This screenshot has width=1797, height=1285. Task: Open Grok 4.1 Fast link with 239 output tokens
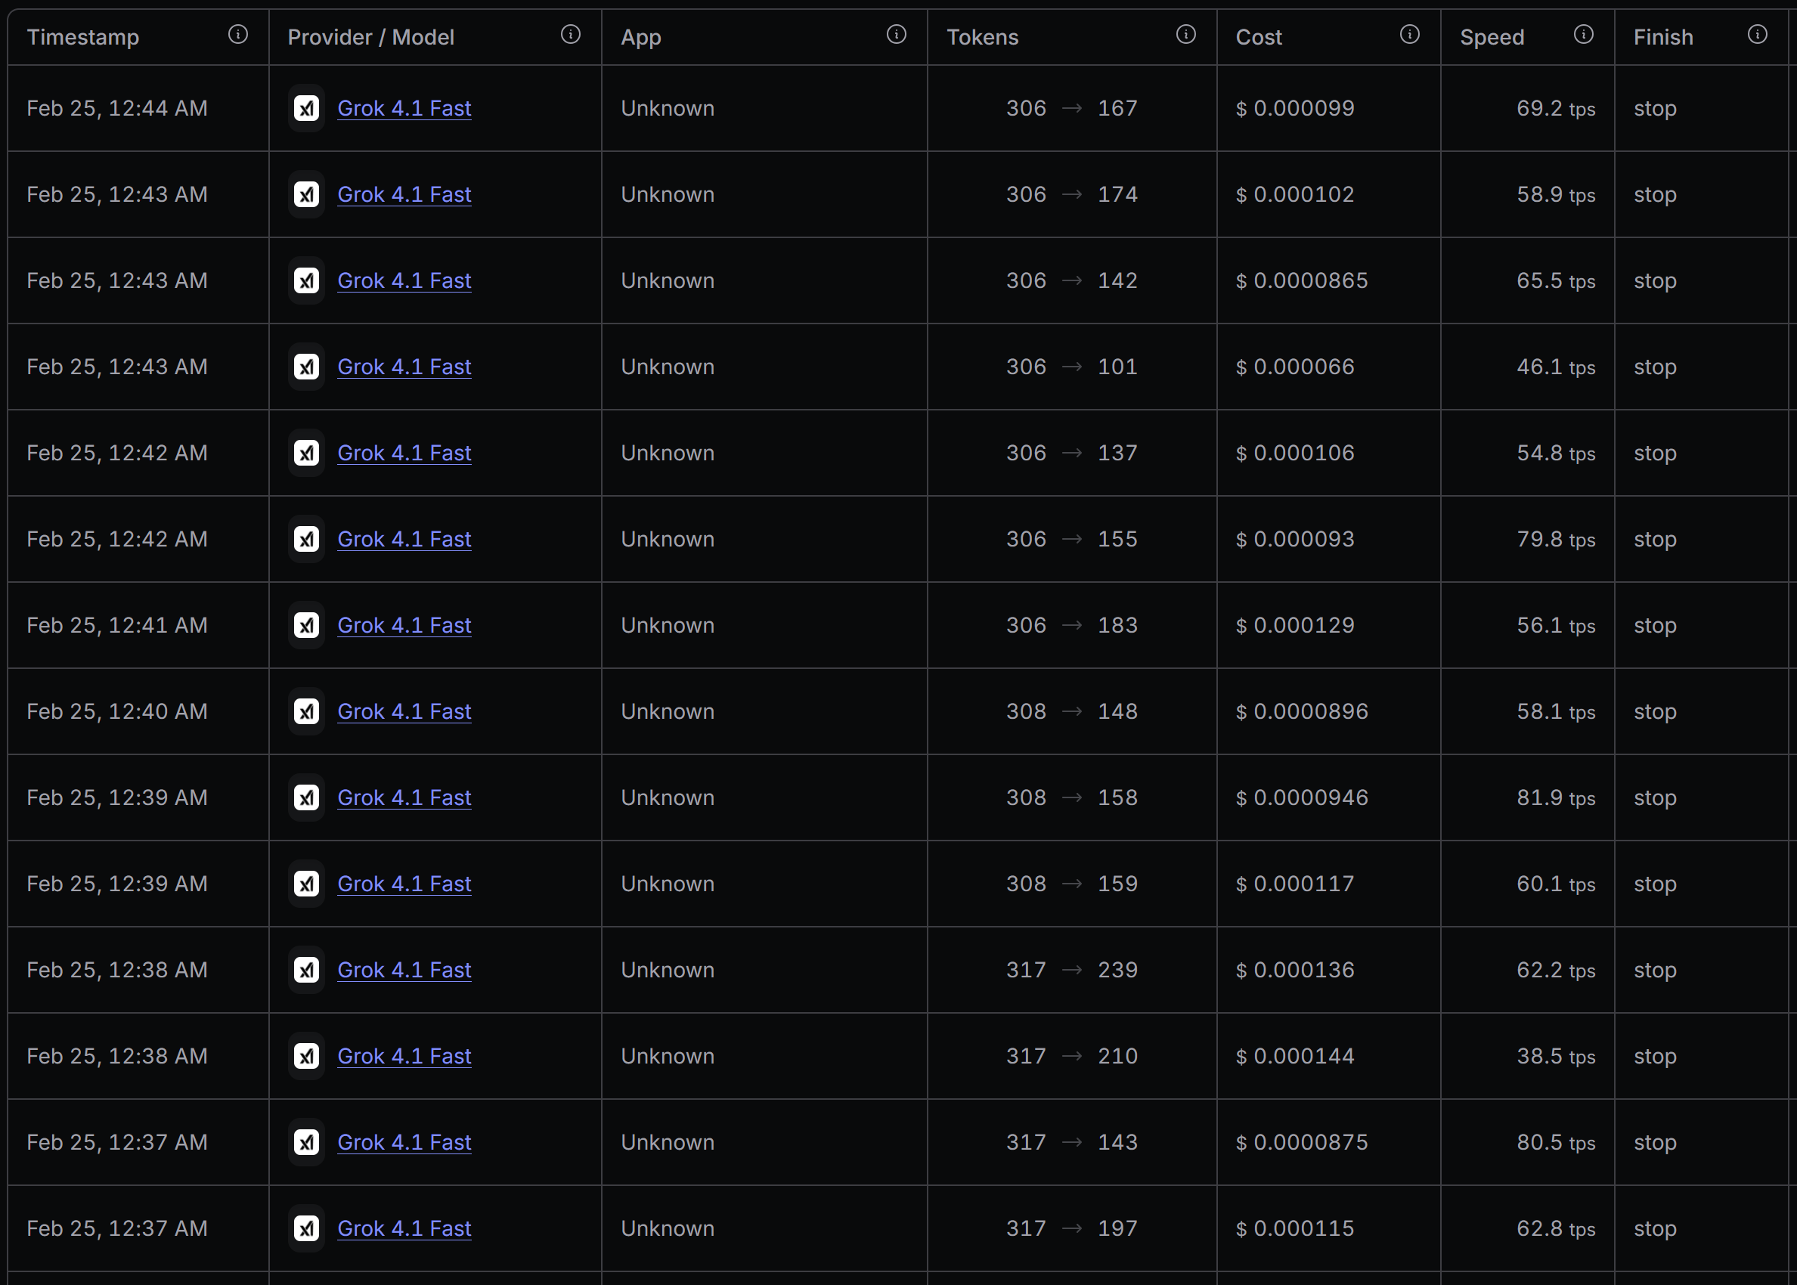tap(404, 970)
